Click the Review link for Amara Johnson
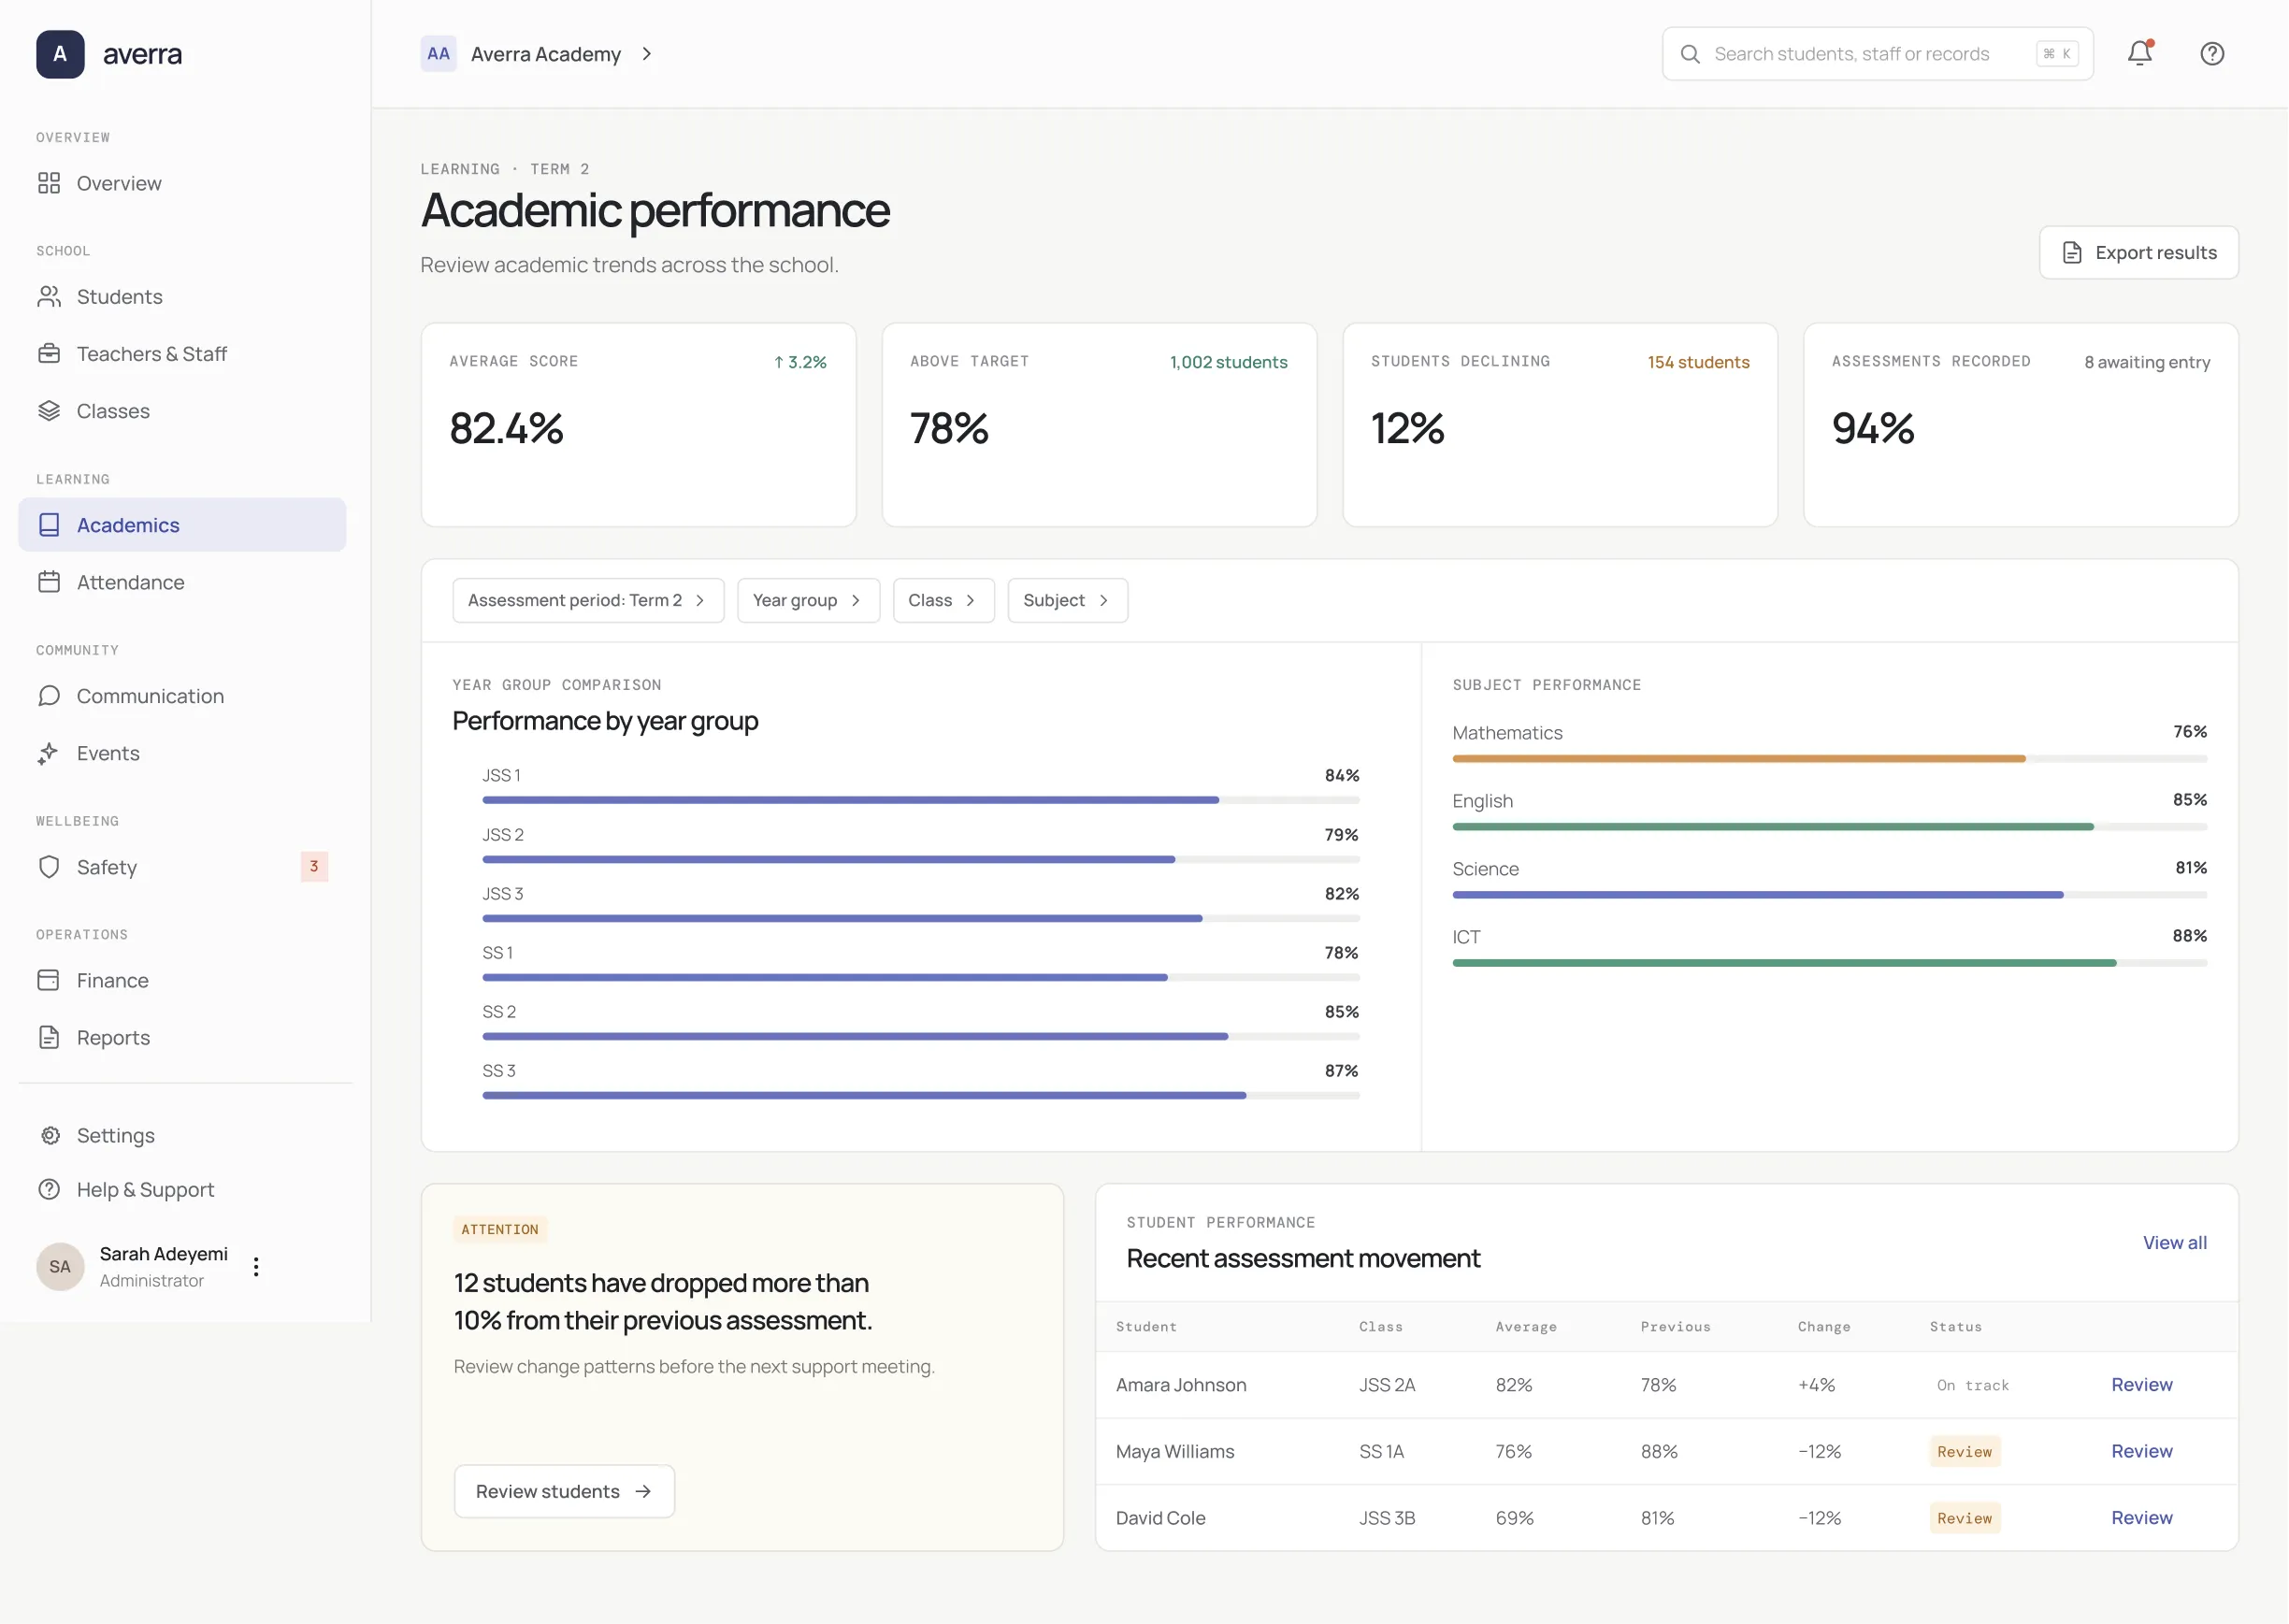This screenshot has height=1624, width=2289. point(2141,1385)
